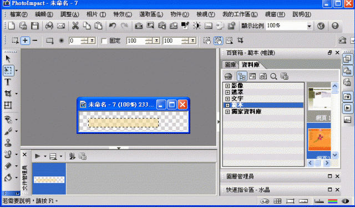This screenshot has height=208, width=355.
Task: Open the 選取區 menu
Action: (x=151, y=14)
